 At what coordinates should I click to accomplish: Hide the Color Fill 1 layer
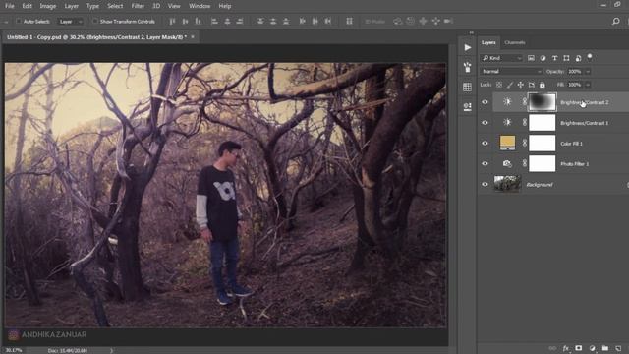click(485, 144)
